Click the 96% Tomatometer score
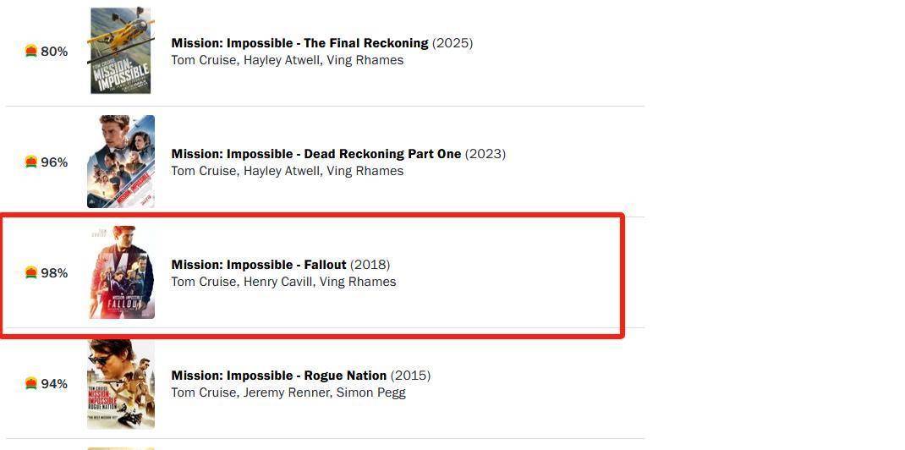 click(54, 162)
